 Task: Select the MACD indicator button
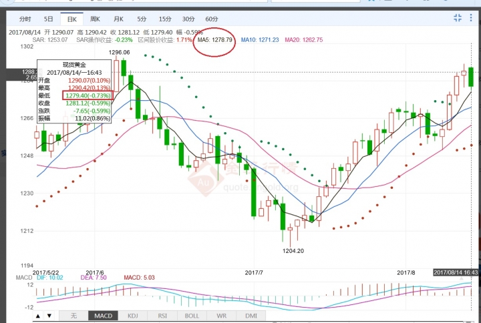coord(103,316)
